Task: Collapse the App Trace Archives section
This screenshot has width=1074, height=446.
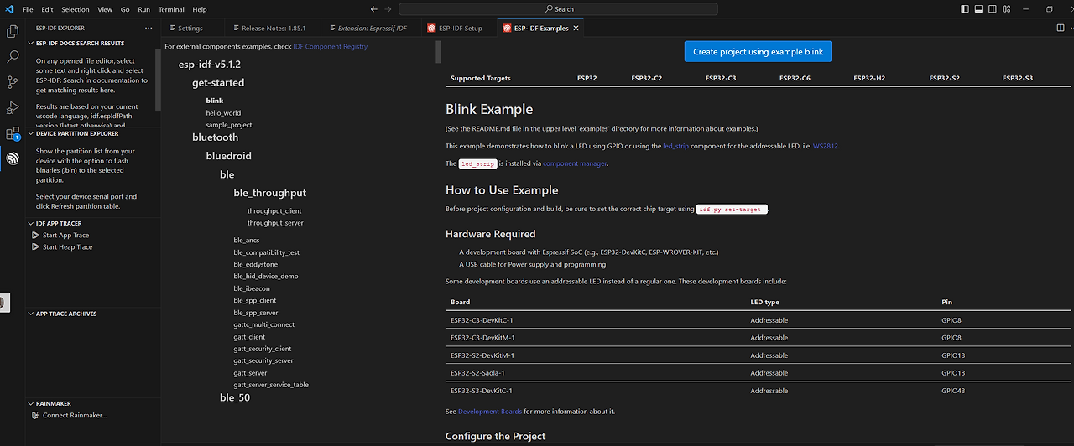Action: (x=30, y=314)
